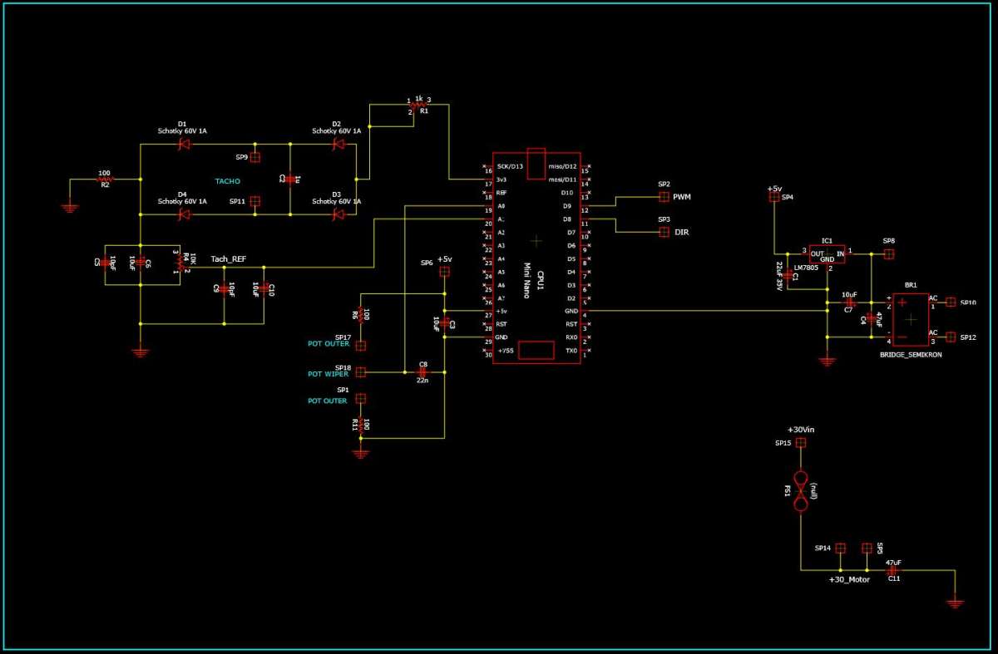This screenshot has height=654, width=998.
Task: Select the +7S5 pin label
Action: point(506,351)
